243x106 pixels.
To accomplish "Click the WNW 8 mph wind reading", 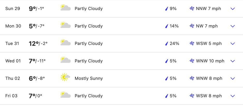I will tap(209, 78).
